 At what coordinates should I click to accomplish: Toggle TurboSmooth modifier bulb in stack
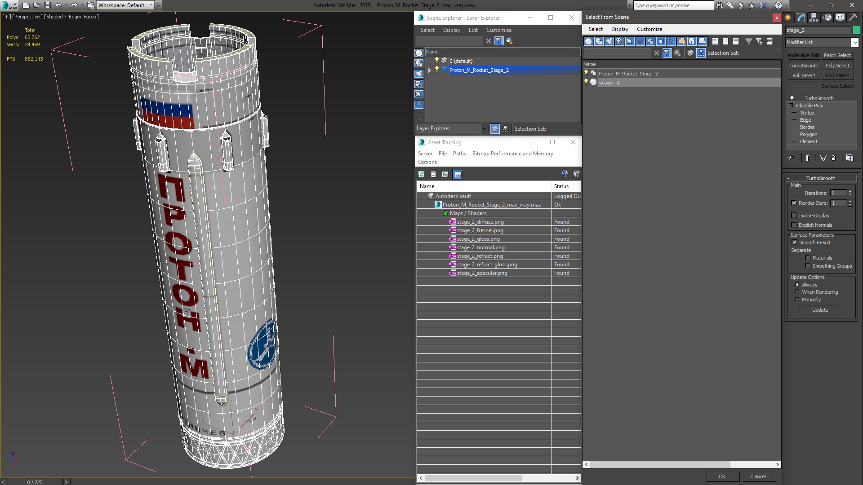pos(792,98)
